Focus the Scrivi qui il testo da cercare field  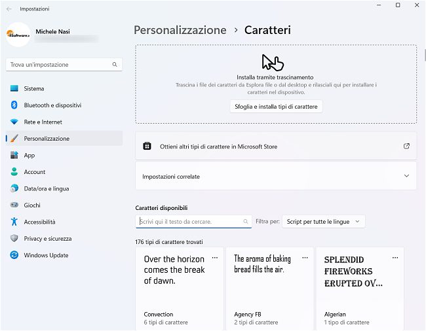point(193,222)
